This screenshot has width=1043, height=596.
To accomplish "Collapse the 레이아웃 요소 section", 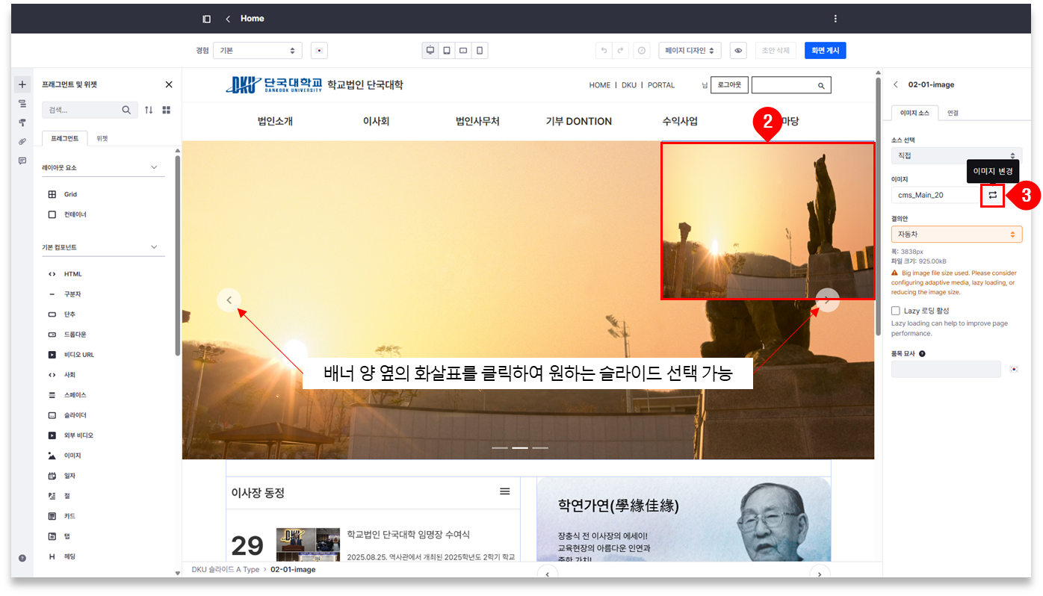I will [x=154, y=168].
